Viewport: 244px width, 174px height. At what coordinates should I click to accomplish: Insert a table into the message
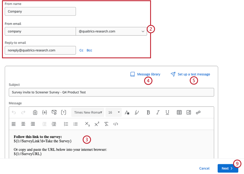[x=179, y=113]
